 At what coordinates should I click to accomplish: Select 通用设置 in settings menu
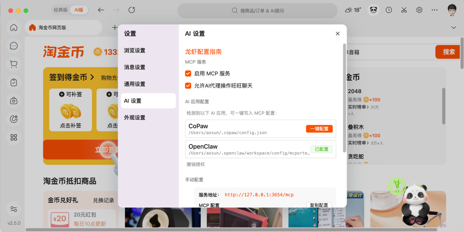tap(148, 84)
